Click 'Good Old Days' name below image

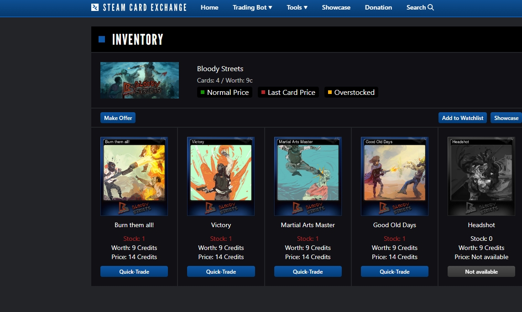pyautogui.click(x=395, y=225)
